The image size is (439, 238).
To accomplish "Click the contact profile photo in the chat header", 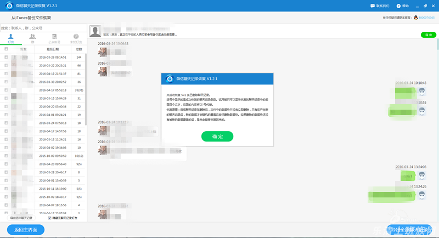I will pyautogui.click(x=95, y=31).
